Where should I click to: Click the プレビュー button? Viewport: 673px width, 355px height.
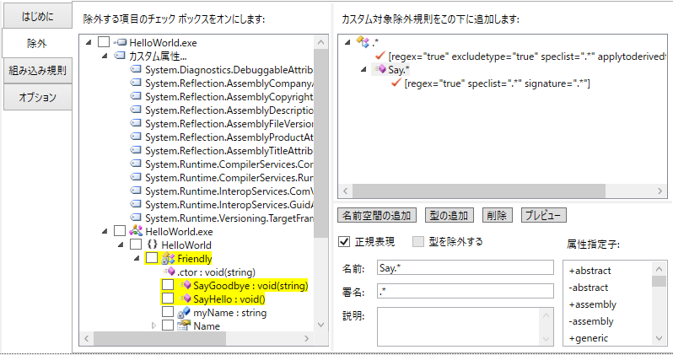(x=543, y=215)
